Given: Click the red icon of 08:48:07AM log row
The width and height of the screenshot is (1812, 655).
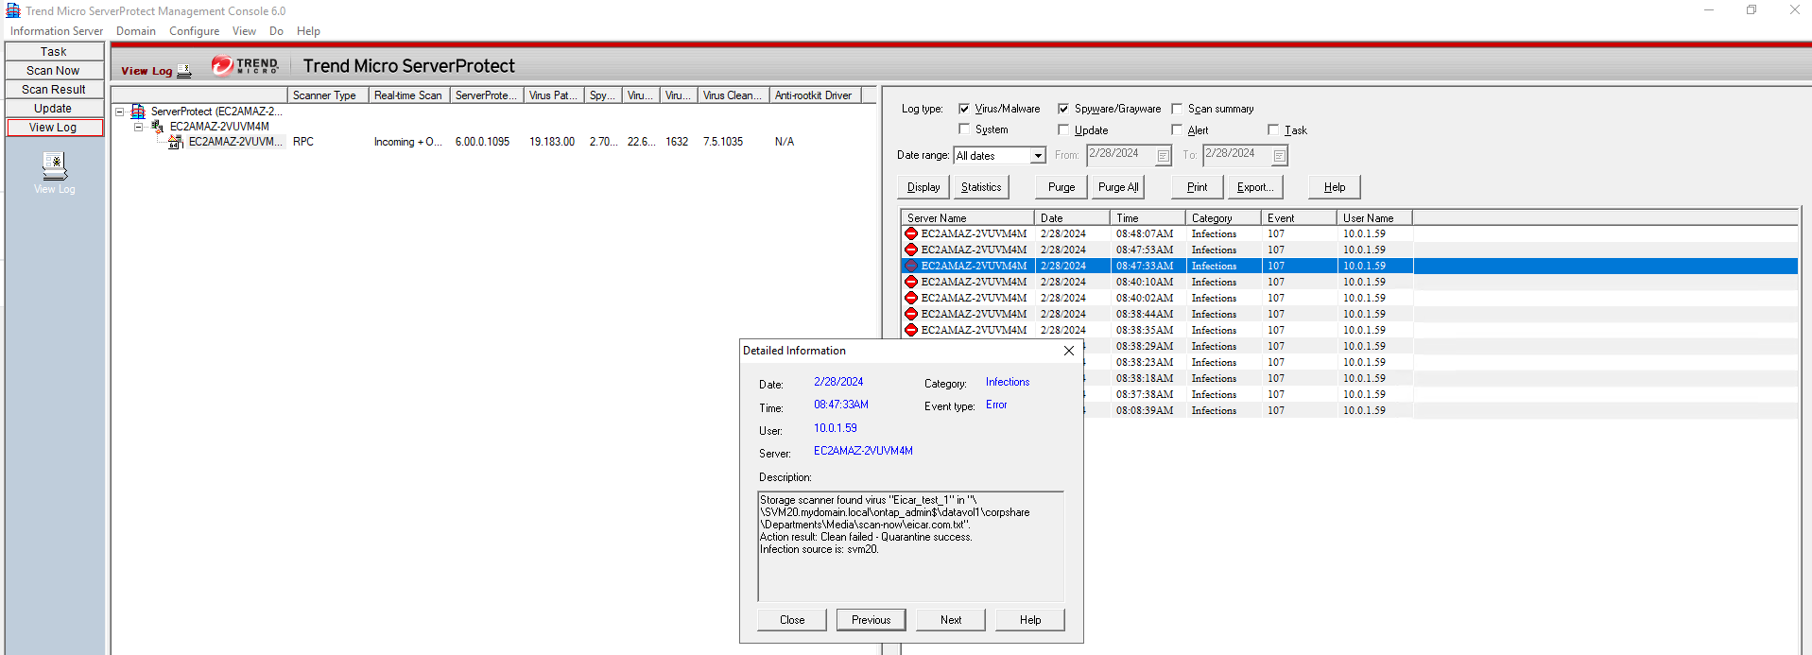Looking at the screenshot, I should (911, 233).
